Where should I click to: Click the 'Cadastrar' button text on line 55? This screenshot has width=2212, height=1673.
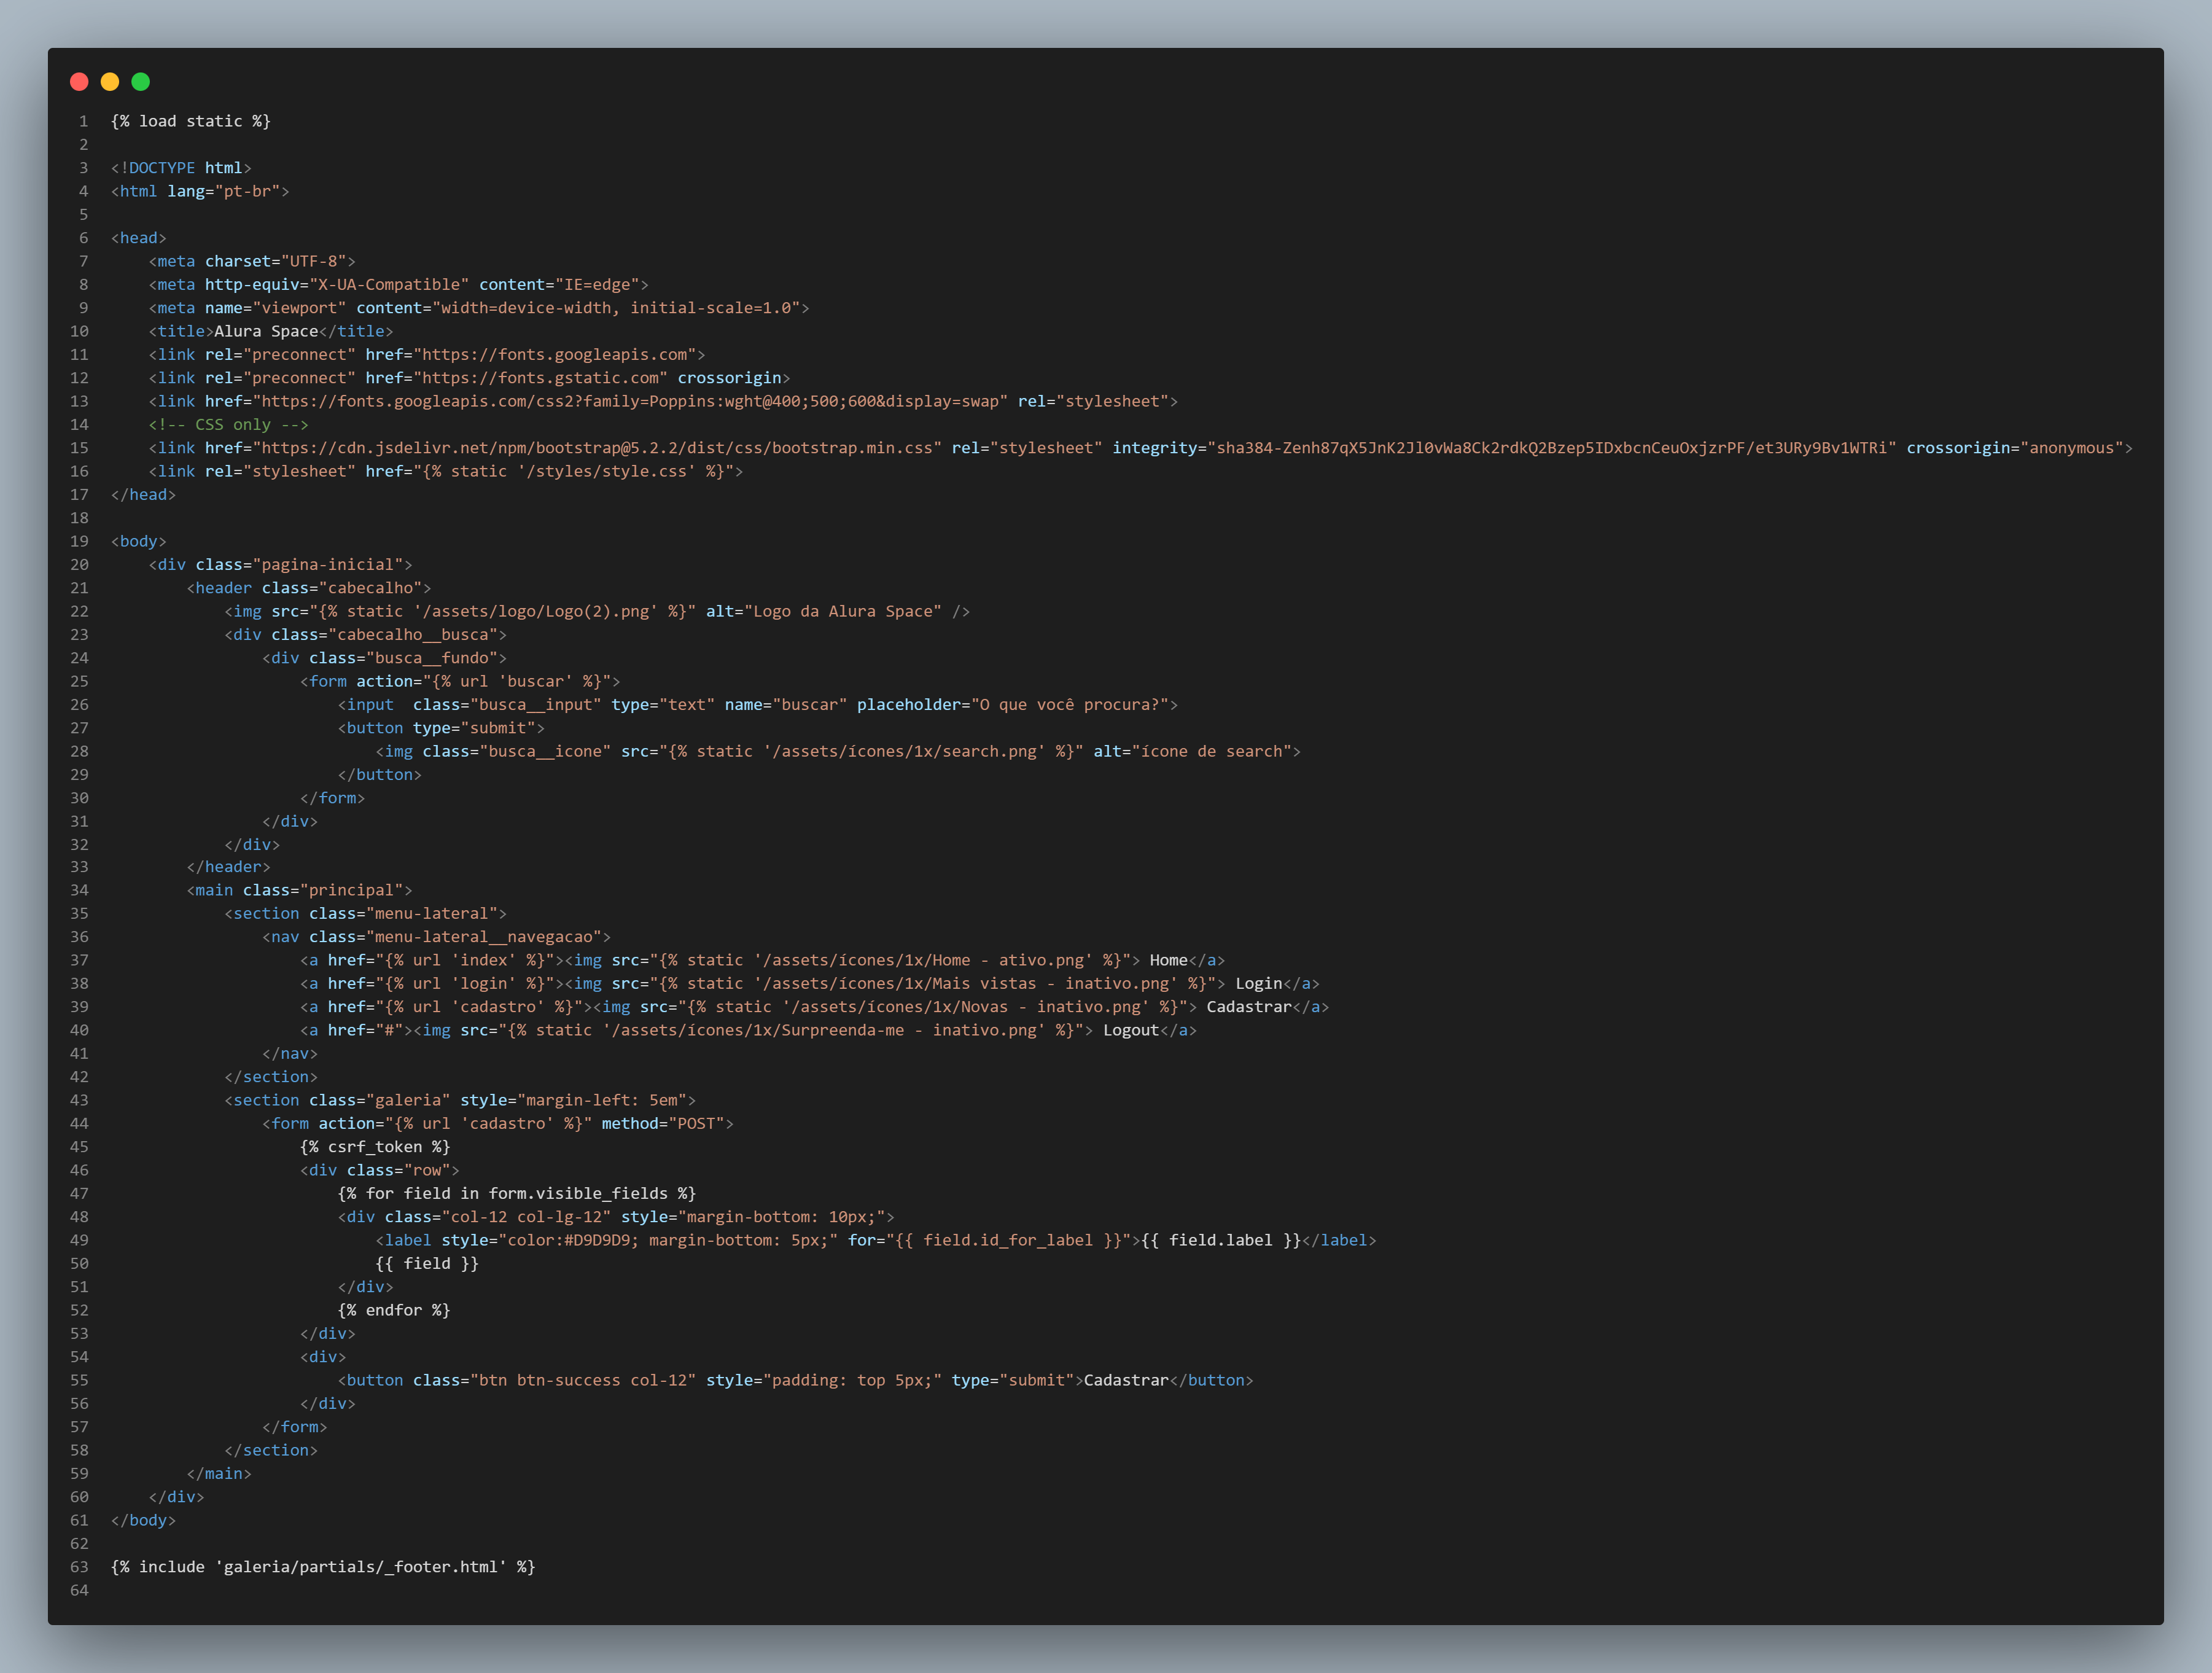1126,1380
